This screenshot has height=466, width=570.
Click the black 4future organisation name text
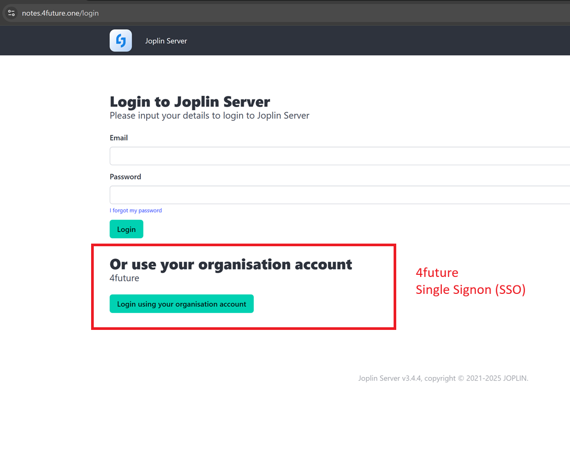[124, 278]
